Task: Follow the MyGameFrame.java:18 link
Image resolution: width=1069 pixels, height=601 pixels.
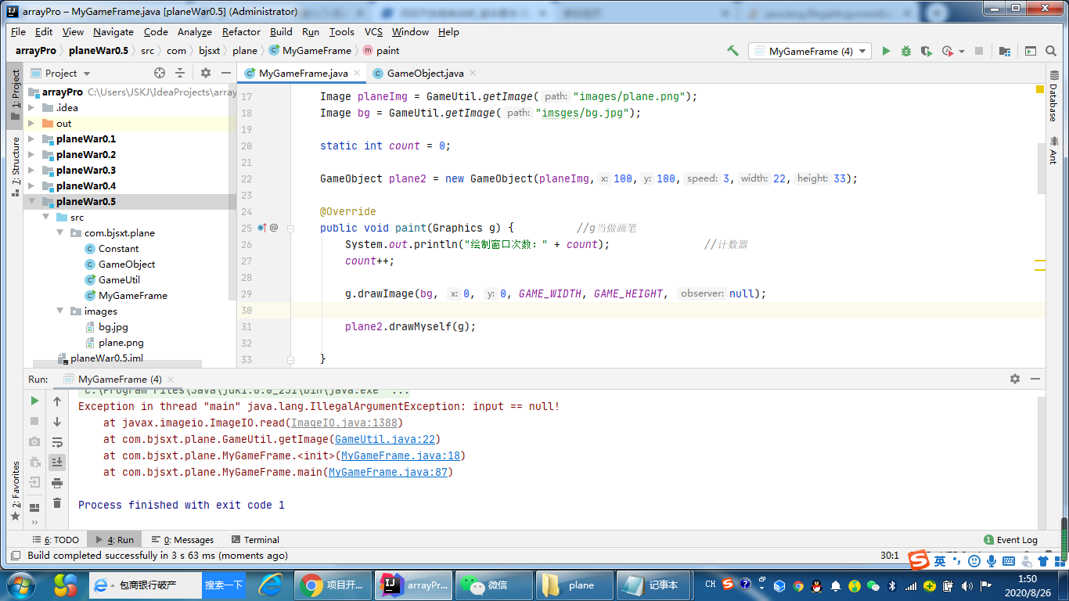Action: [x=400, y=456]
